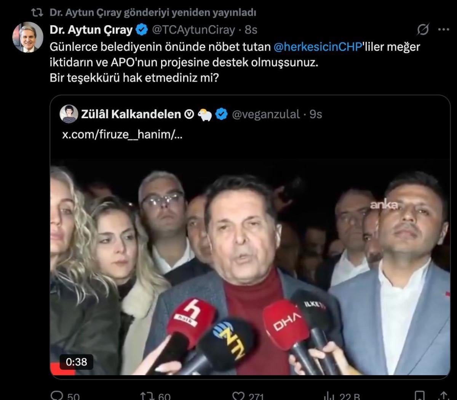This screenshot has width=457, height=400.
Task: Click the 'gönderiyi yeniden yayınladı' repost notice
Action: (x=153, y=12)
